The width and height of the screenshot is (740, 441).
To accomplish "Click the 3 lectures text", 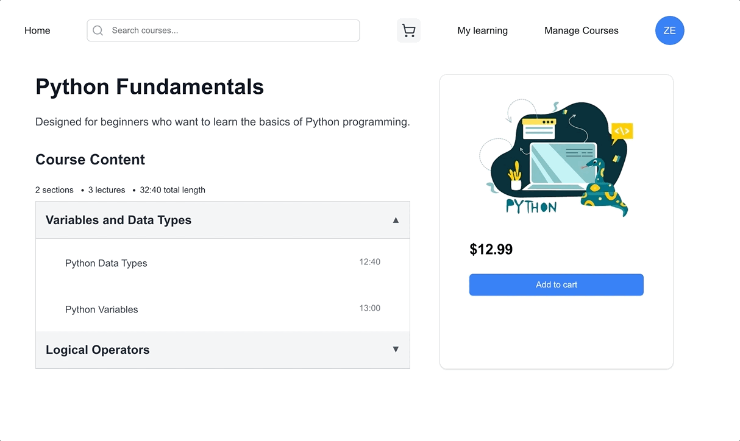I will pos(107,190).
